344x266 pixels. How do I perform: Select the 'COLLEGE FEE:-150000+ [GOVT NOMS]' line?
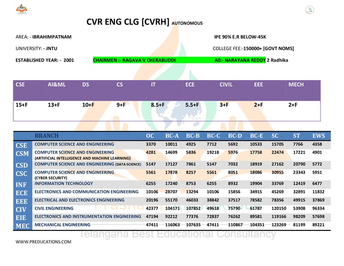253,49
